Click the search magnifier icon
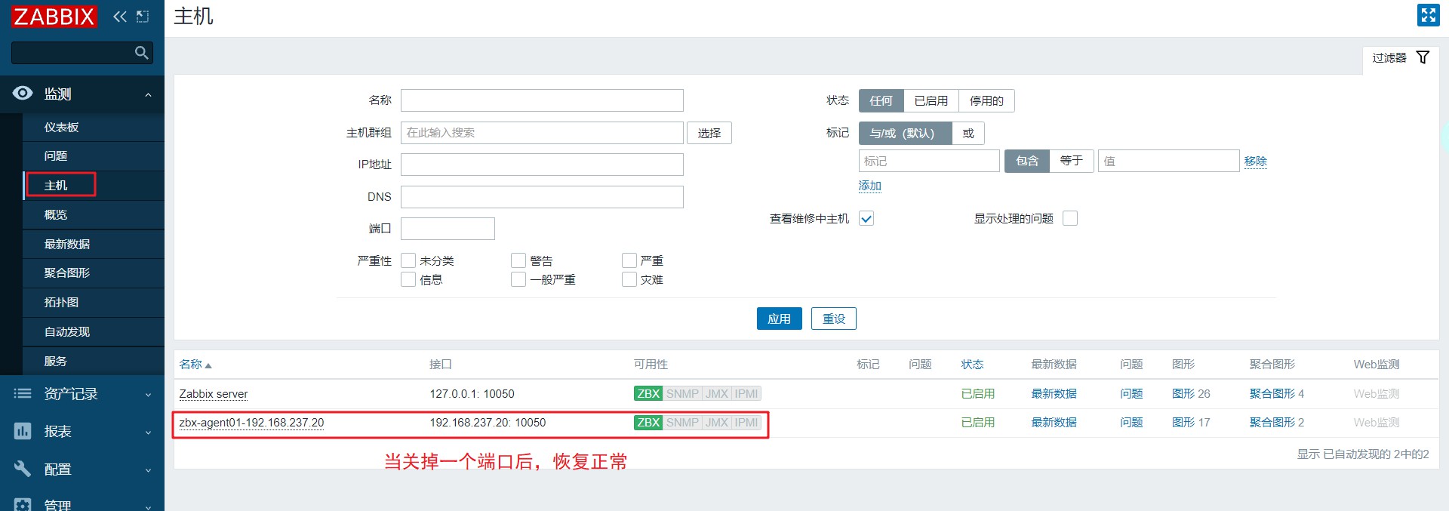1449x511 pixels. click(141, 53)
